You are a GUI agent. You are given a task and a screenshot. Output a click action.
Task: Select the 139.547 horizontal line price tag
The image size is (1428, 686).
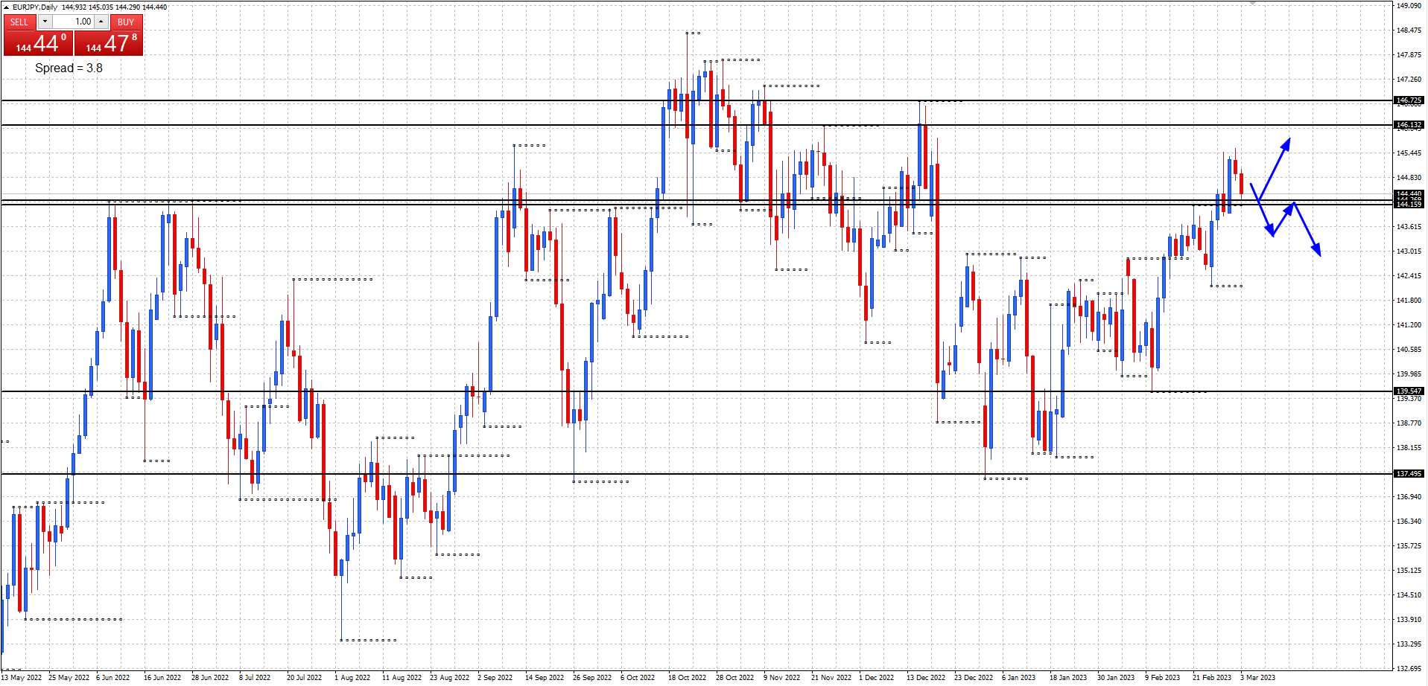pos(1408,391)
